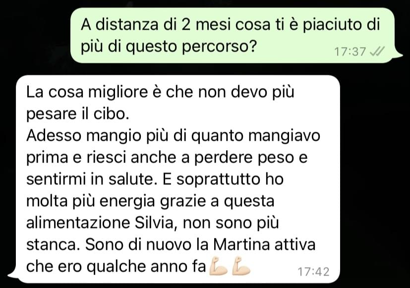
Task: Click the first flexed bicep emoji
Action: tap(218, 266)
